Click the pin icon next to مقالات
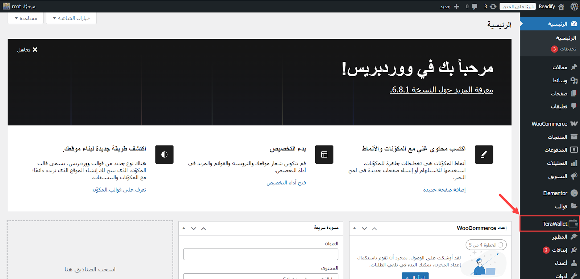Screen dimensions: 580x279 coord(574,67)
